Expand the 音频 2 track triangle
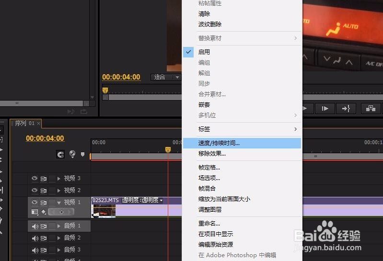383x261 pixels. [x=58, y=238]
